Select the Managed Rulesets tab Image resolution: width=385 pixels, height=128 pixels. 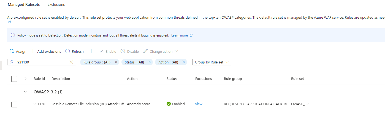pos(24,4)
